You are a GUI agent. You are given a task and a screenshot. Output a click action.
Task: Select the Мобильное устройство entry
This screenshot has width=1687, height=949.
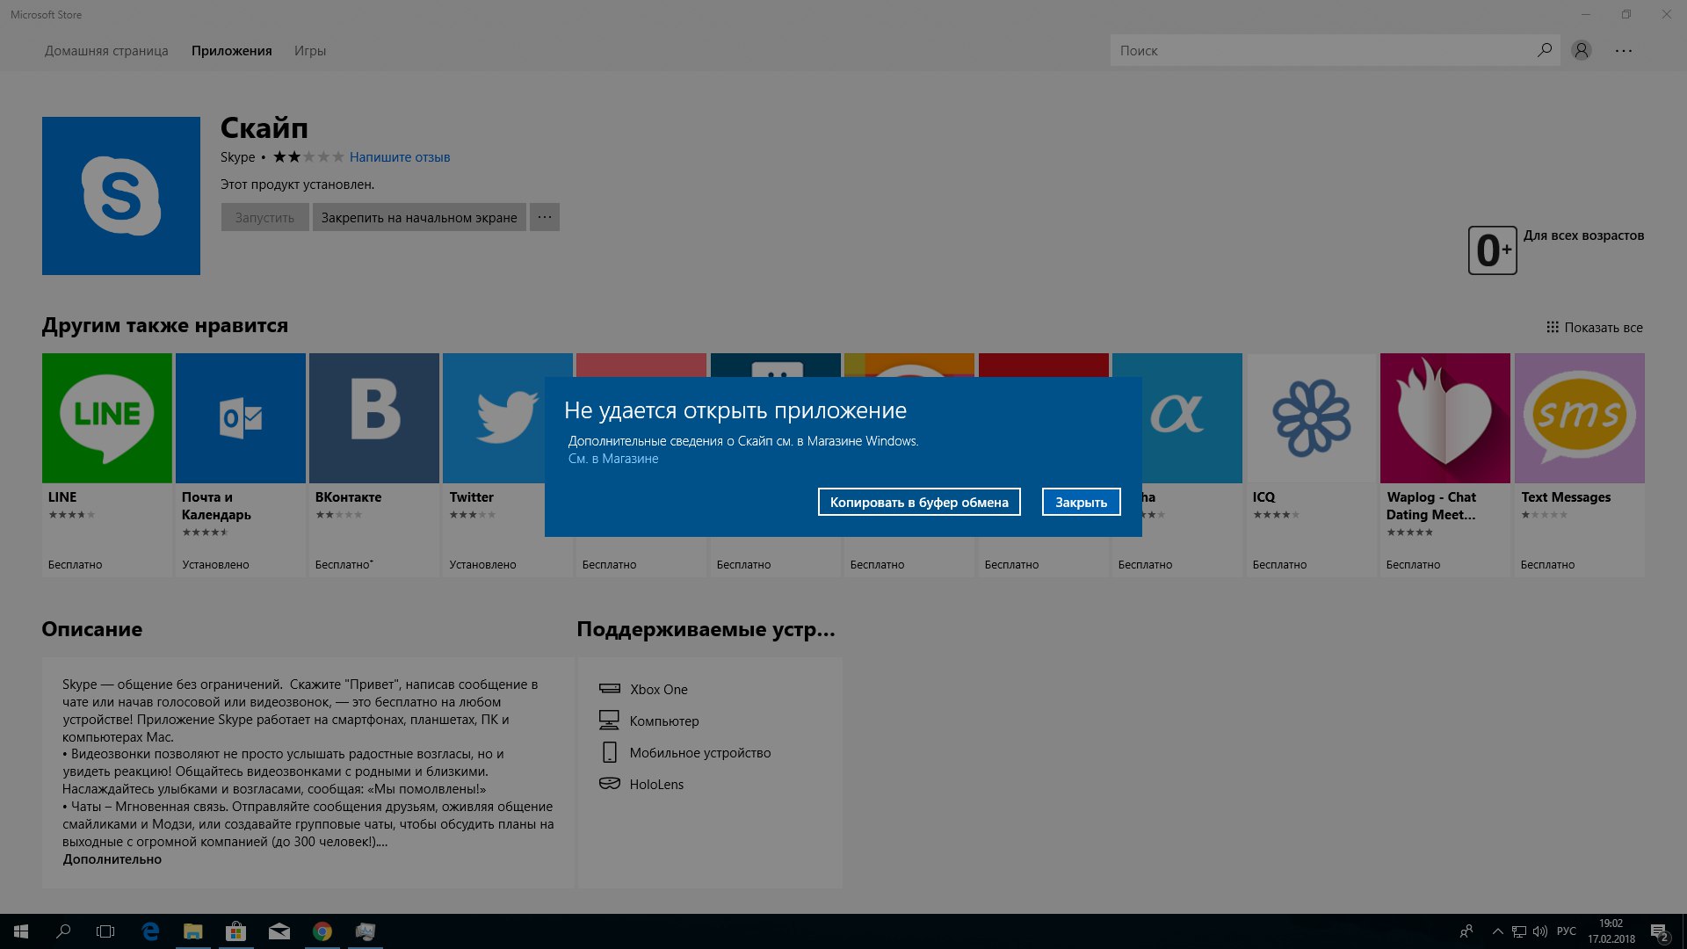click(x=684, y=752)
